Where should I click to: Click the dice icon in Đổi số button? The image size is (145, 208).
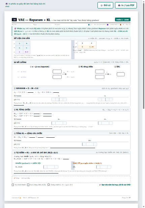coord(101,5)
